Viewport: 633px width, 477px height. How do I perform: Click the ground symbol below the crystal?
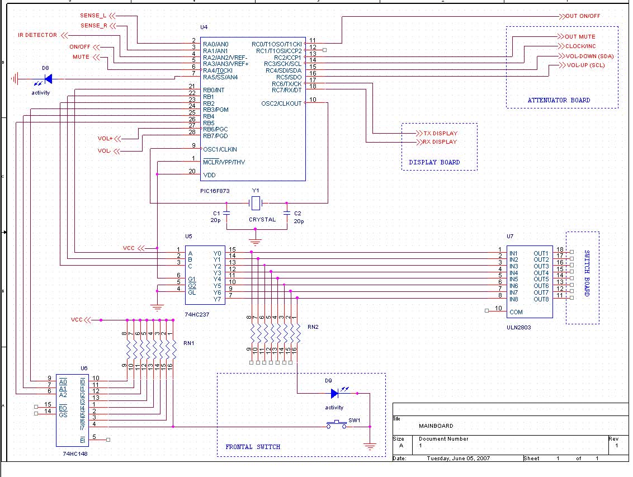click(255, 242)
